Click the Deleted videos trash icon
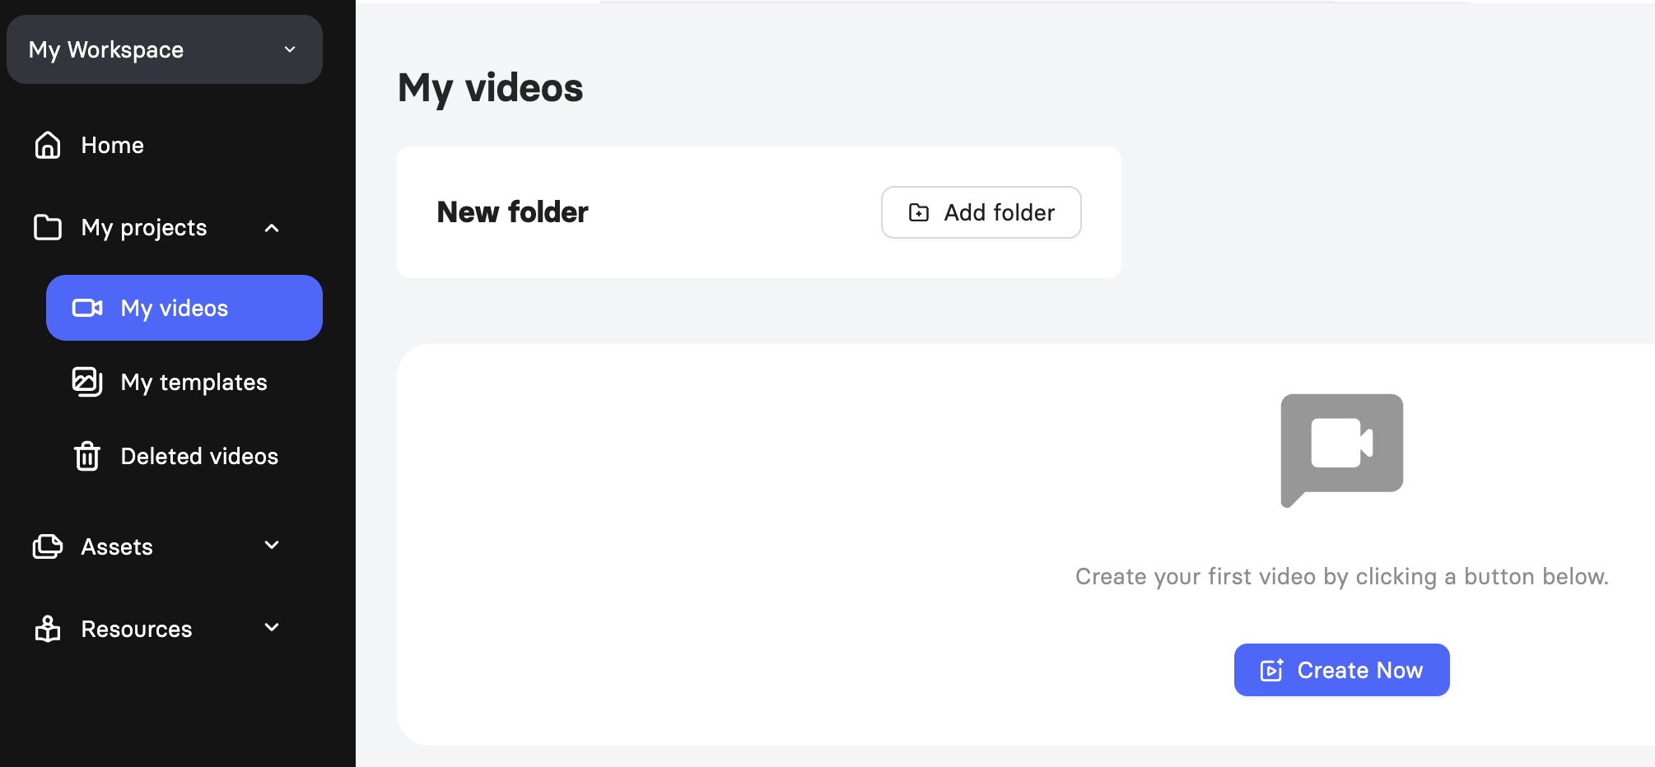This screenshot has width=1655, height=767. point(87,456)
